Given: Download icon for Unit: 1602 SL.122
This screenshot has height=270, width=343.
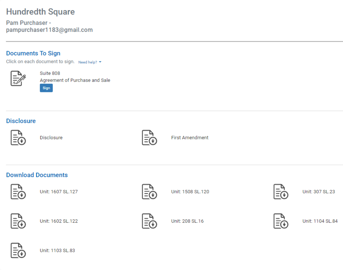Looking at the screenshot, I should coord(18,221).
